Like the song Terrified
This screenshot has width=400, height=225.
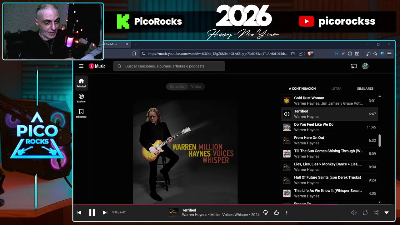[x=276, y=212]
